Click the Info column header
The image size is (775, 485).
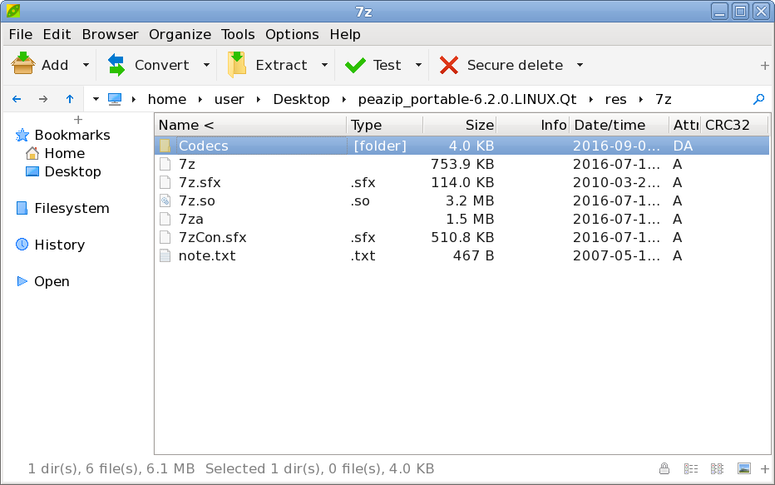coord(533,125)
